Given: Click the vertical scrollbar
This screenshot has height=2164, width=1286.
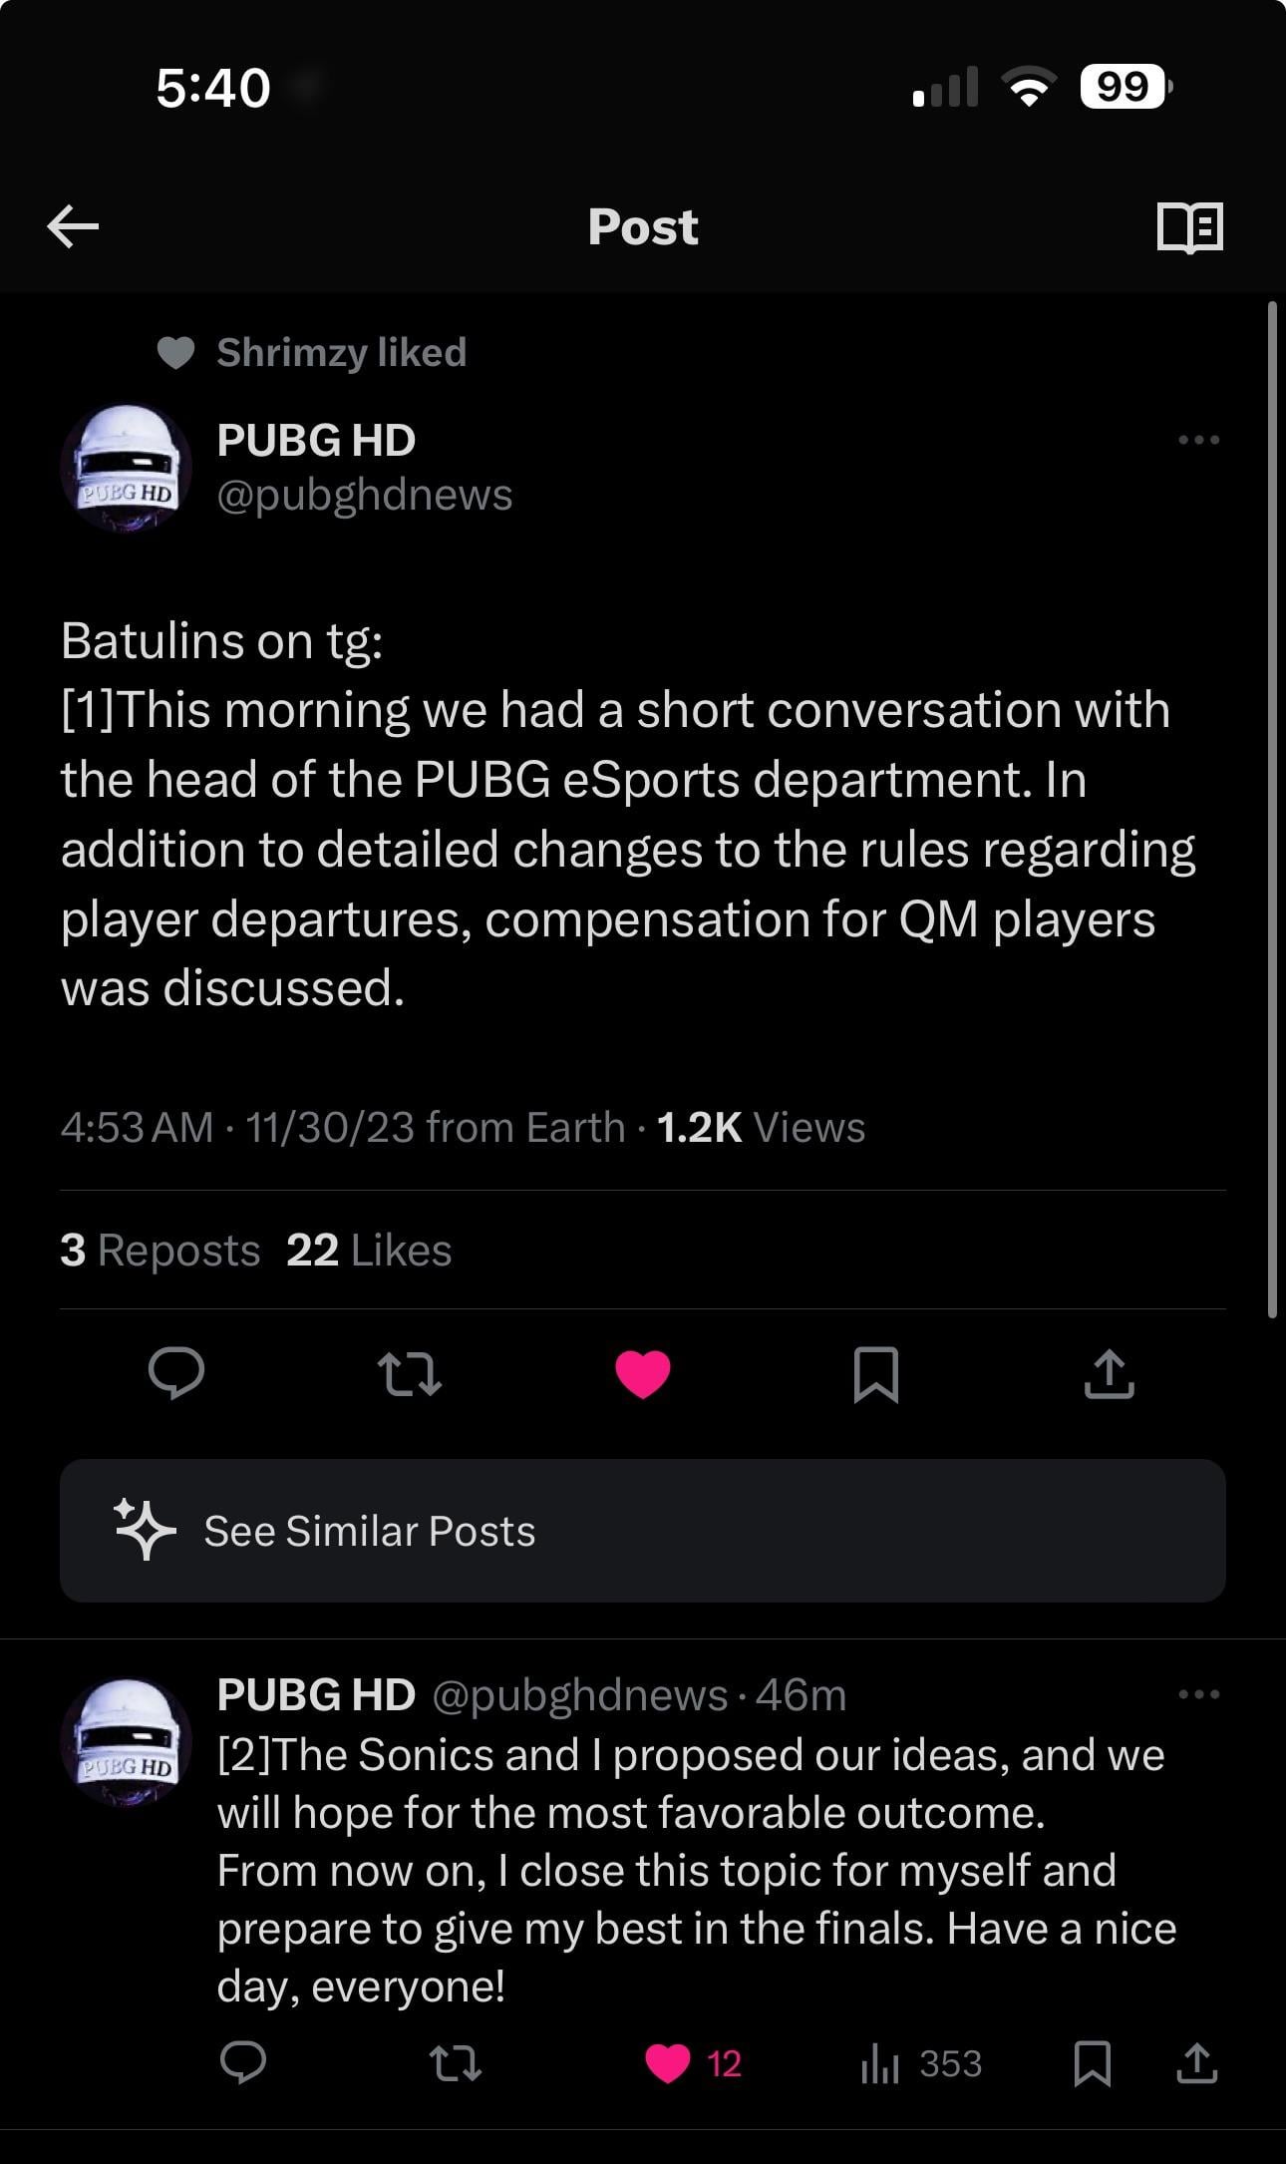Looking at the screenshot, I should (x=1272, y=809).
